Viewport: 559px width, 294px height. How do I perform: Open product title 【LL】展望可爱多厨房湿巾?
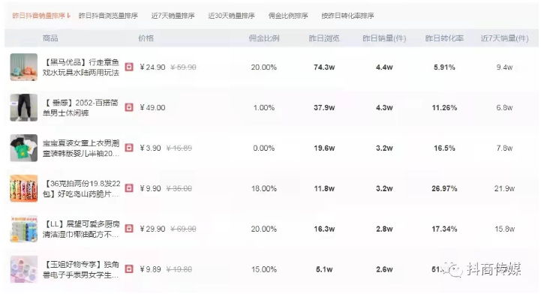tap(81, 229)
